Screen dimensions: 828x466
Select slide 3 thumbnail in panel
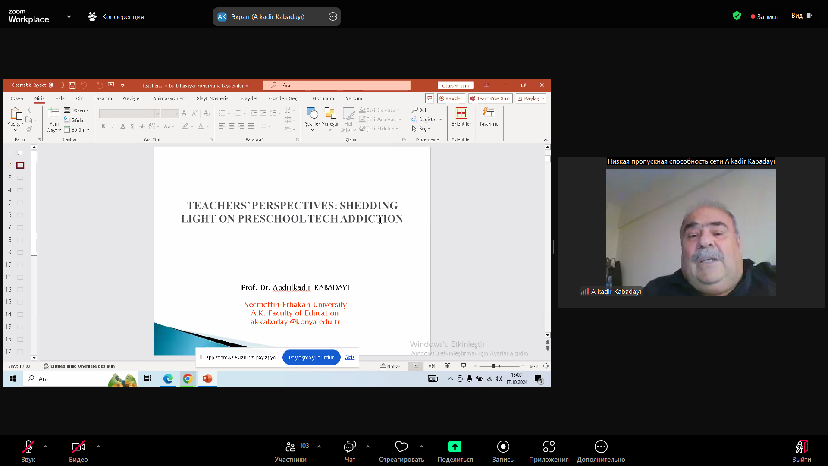(x=20, y=178)
